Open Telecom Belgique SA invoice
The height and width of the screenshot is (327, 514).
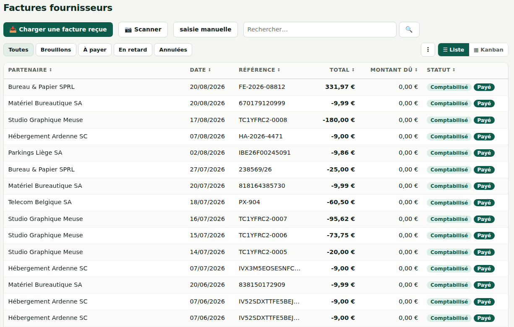point(256,202)
